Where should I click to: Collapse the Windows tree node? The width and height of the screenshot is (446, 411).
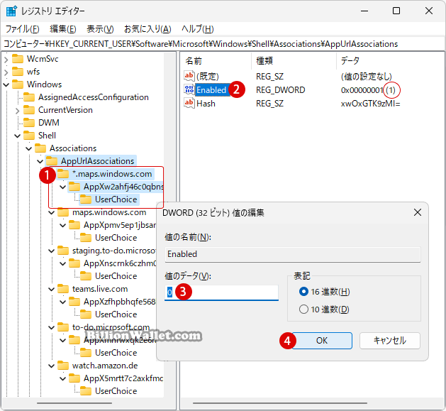[6, 84]
